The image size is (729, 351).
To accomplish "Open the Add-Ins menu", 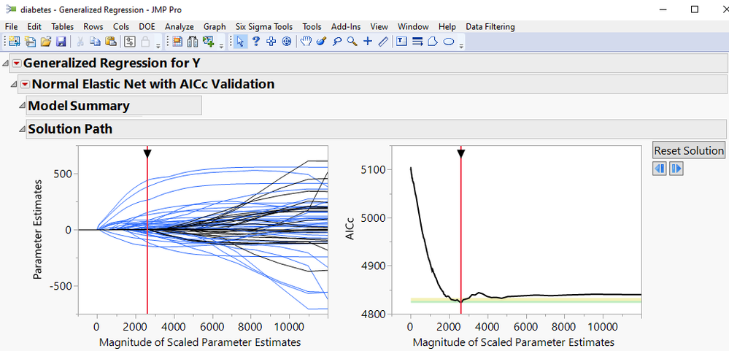I will 346,26.
